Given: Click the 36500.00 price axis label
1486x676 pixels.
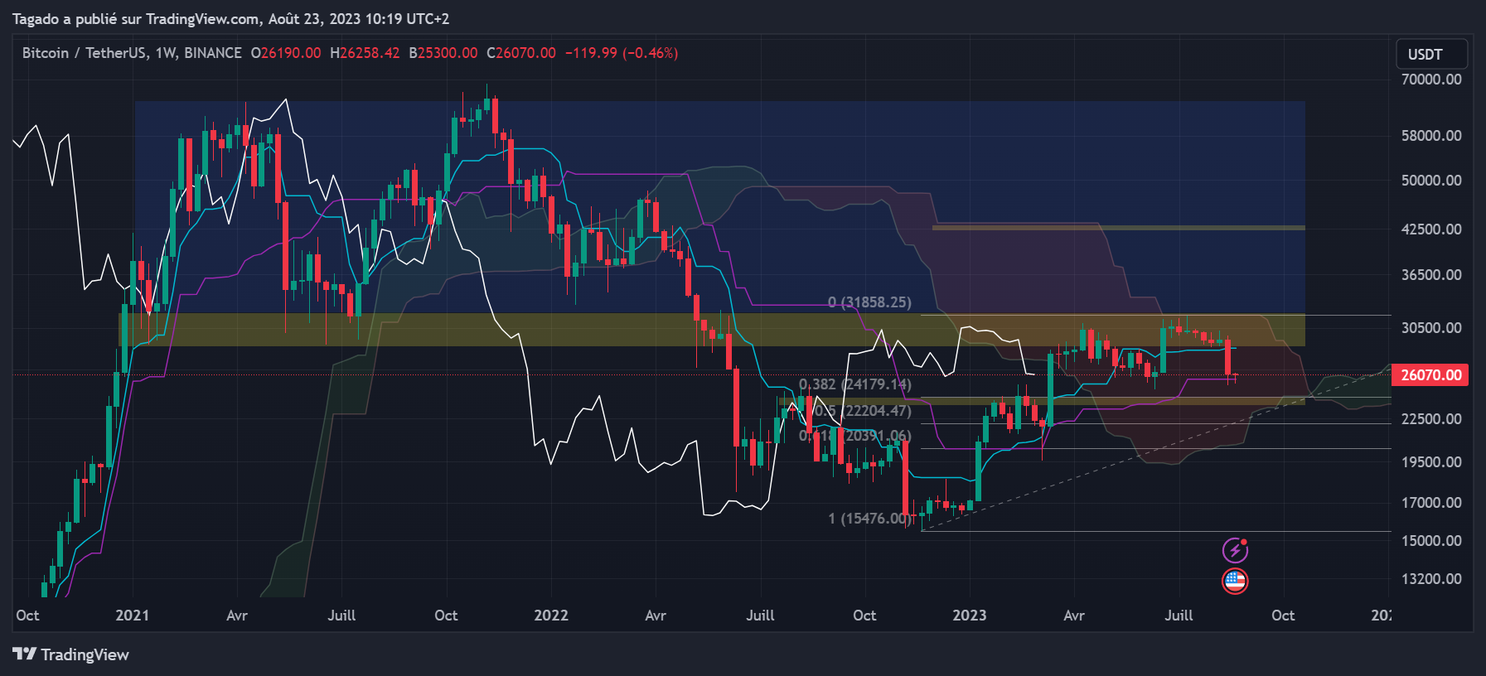Looking at the screenshot, I should click(1431, 275).
